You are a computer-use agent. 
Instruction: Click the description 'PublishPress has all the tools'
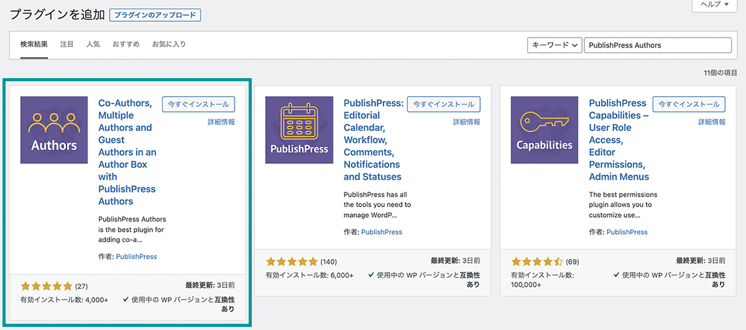377,205
